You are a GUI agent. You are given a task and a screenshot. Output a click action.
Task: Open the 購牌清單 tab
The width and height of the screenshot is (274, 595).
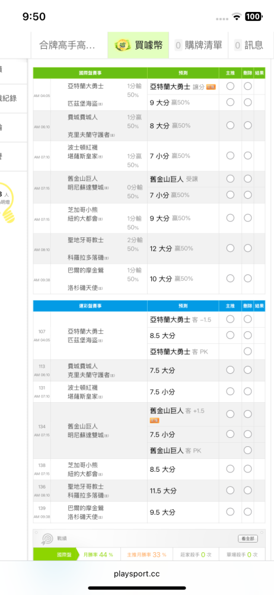pyautogui.click(x=198, y=45)
